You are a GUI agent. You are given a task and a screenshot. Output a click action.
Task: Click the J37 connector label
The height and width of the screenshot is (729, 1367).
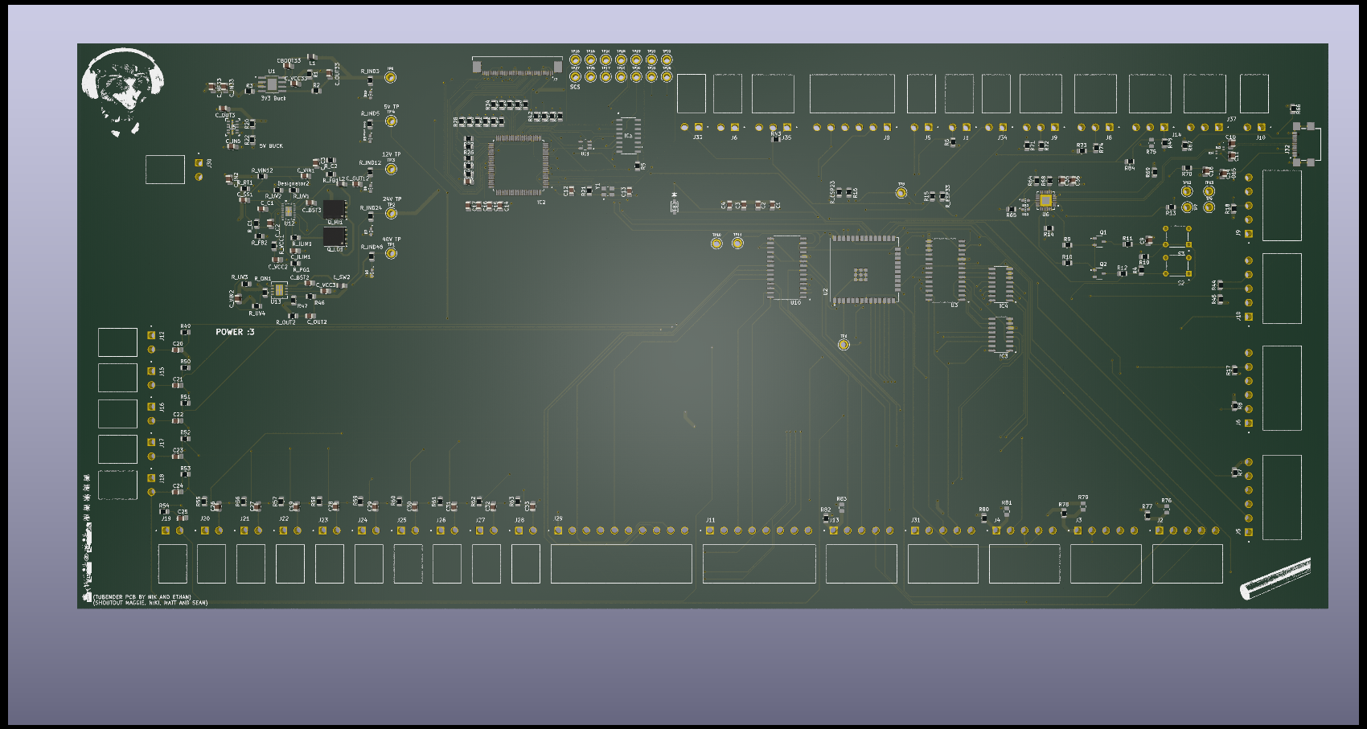click(x=1231, y=120)
